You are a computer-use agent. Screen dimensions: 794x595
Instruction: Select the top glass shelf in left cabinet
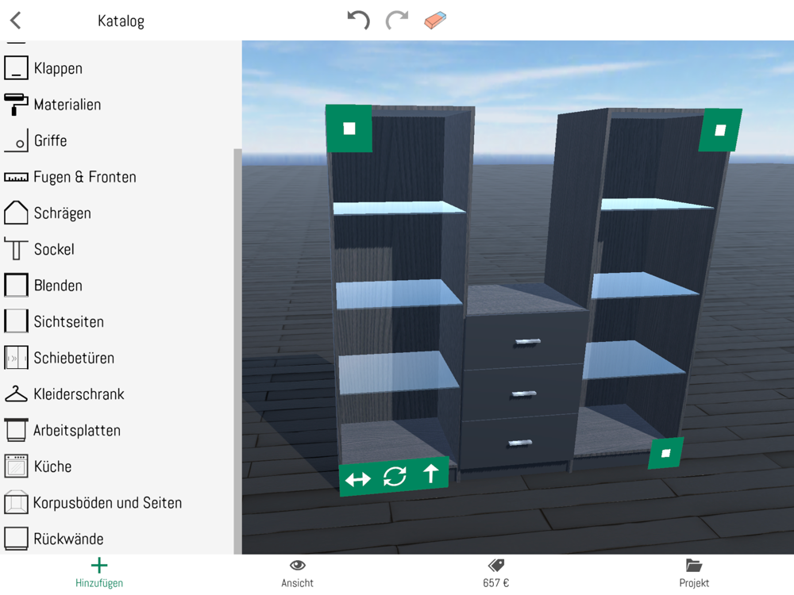click(399, 207)
